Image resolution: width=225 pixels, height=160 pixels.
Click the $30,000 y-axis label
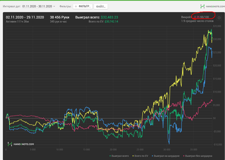pos(217,39)
